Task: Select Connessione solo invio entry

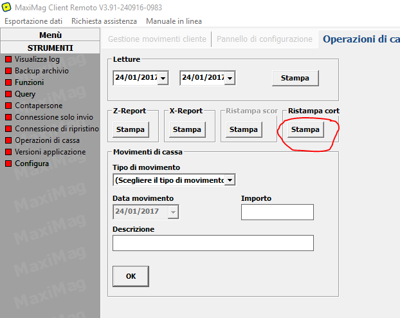Action: 54,117
